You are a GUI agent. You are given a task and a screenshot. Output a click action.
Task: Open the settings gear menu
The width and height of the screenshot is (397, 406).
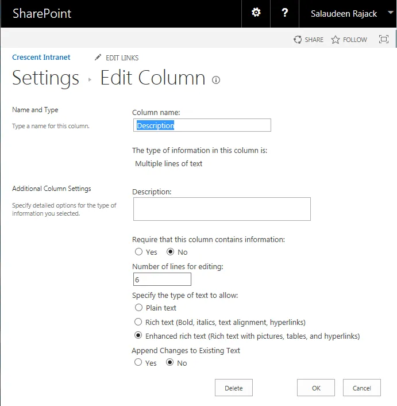click(256, 13)
